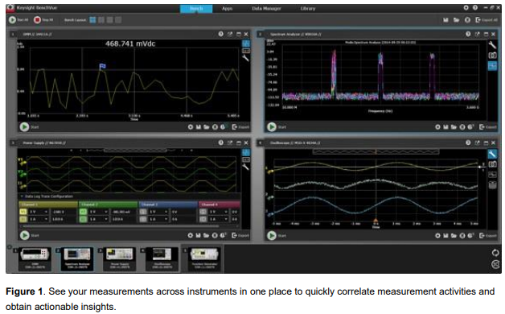Image resolution: width=505 pixels, height=314 pixels.
Task: Click the gear icon in the Spectrum Analyzer bottom toolbar
Action: (437, 127)
